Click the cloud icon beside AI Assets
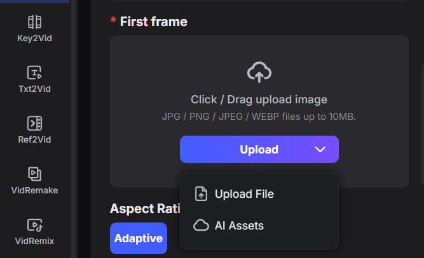 click(201, 226)
